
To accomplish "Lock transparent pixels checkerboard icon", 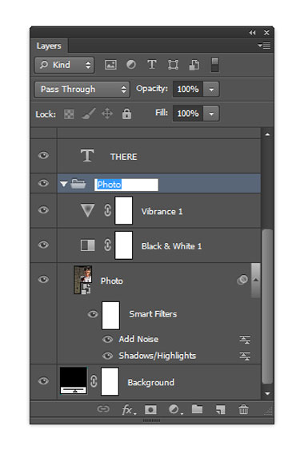I will [69, 114].
